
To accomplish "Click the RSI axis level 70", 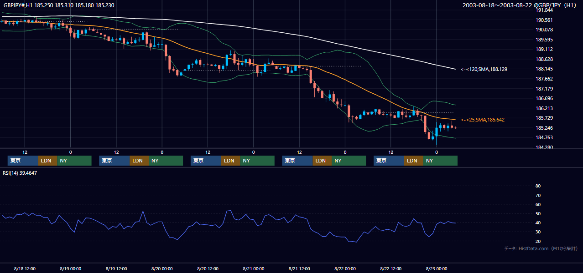I will [x=538, y=195].
